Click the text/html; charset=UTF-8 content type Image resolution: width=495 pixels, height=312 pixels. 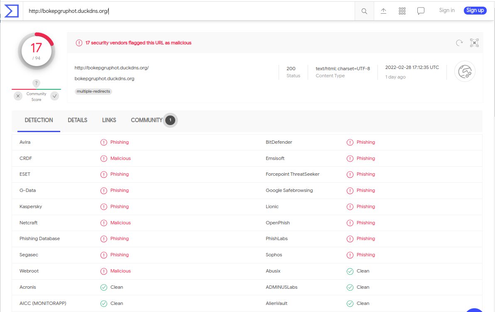coord(343,69)
